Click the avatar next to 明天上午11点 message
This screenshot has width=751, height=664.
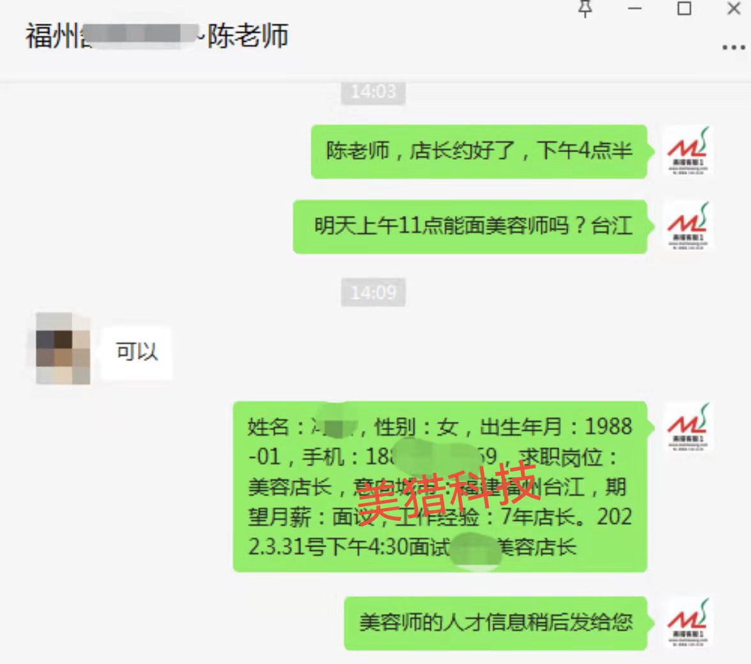687,226
